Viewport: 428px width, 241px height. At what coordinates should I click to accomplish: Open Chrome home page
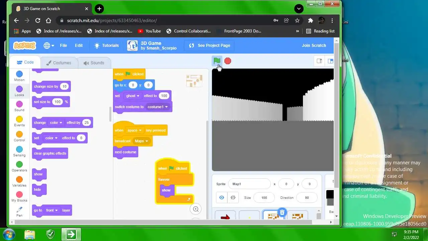[x=48, y=20]
